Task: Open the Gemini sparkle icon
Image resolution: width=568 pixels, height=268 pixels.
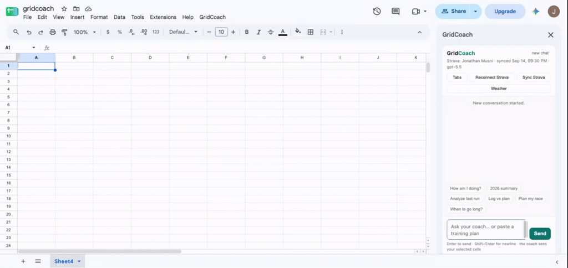Action: pos(536,12)
